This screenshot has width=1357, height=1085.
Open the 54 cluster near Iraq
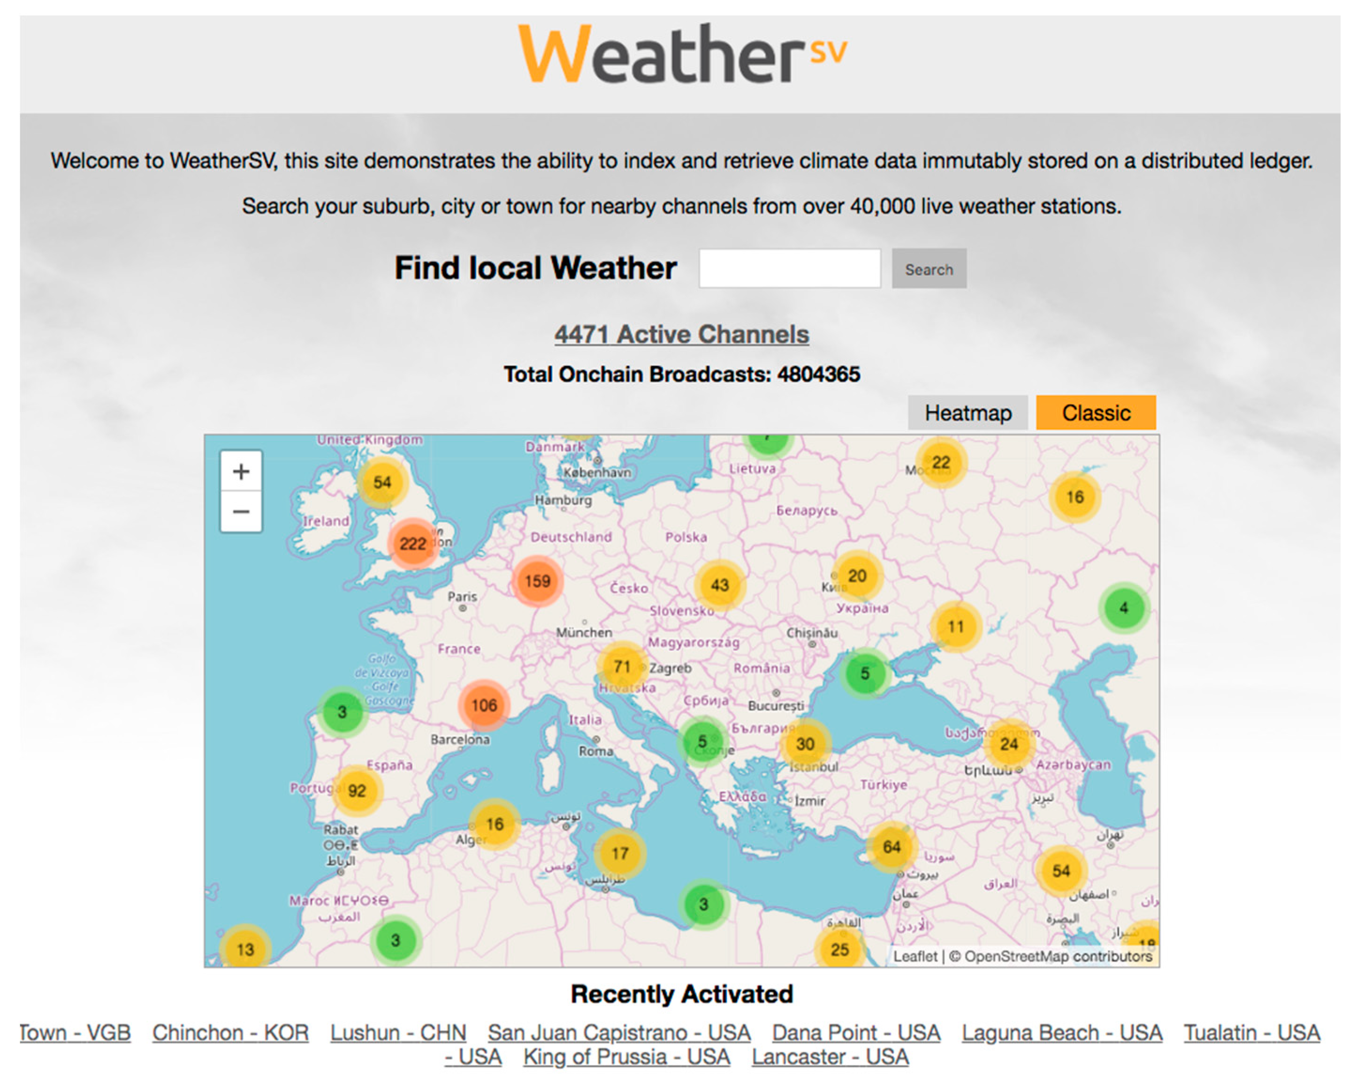coord(1061,871)
